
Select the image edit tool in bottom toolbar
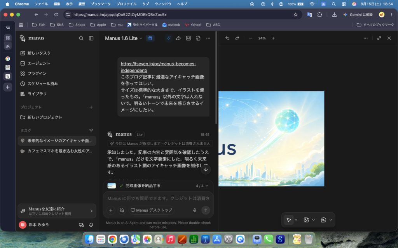pos(306,220)
